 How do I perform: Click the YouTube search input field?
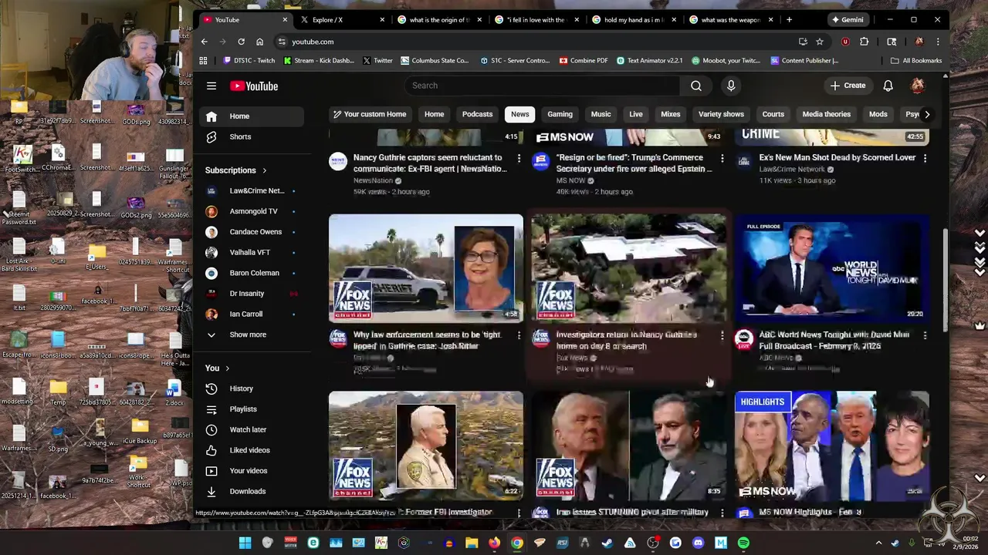pos(542,86)
